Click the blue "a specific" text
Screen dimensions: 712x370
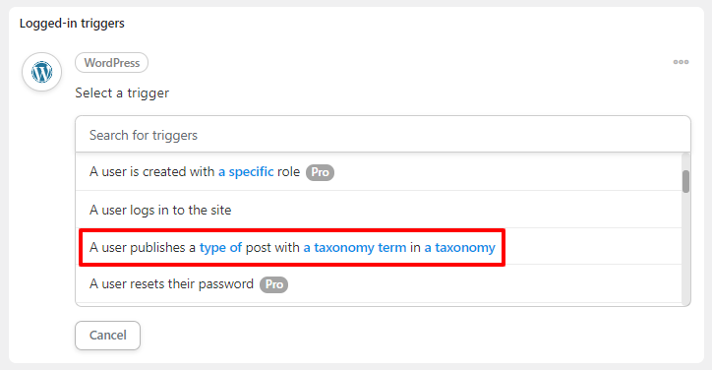[246, 172]
